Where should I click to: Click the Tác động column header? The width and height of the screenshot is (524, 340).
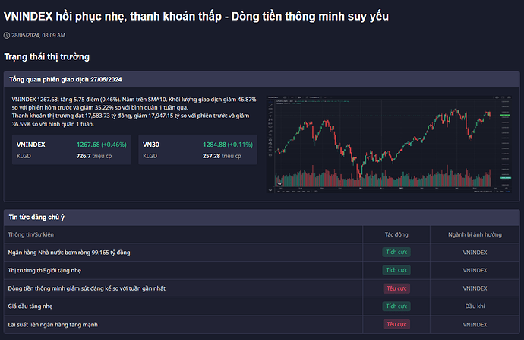[396, 234]
